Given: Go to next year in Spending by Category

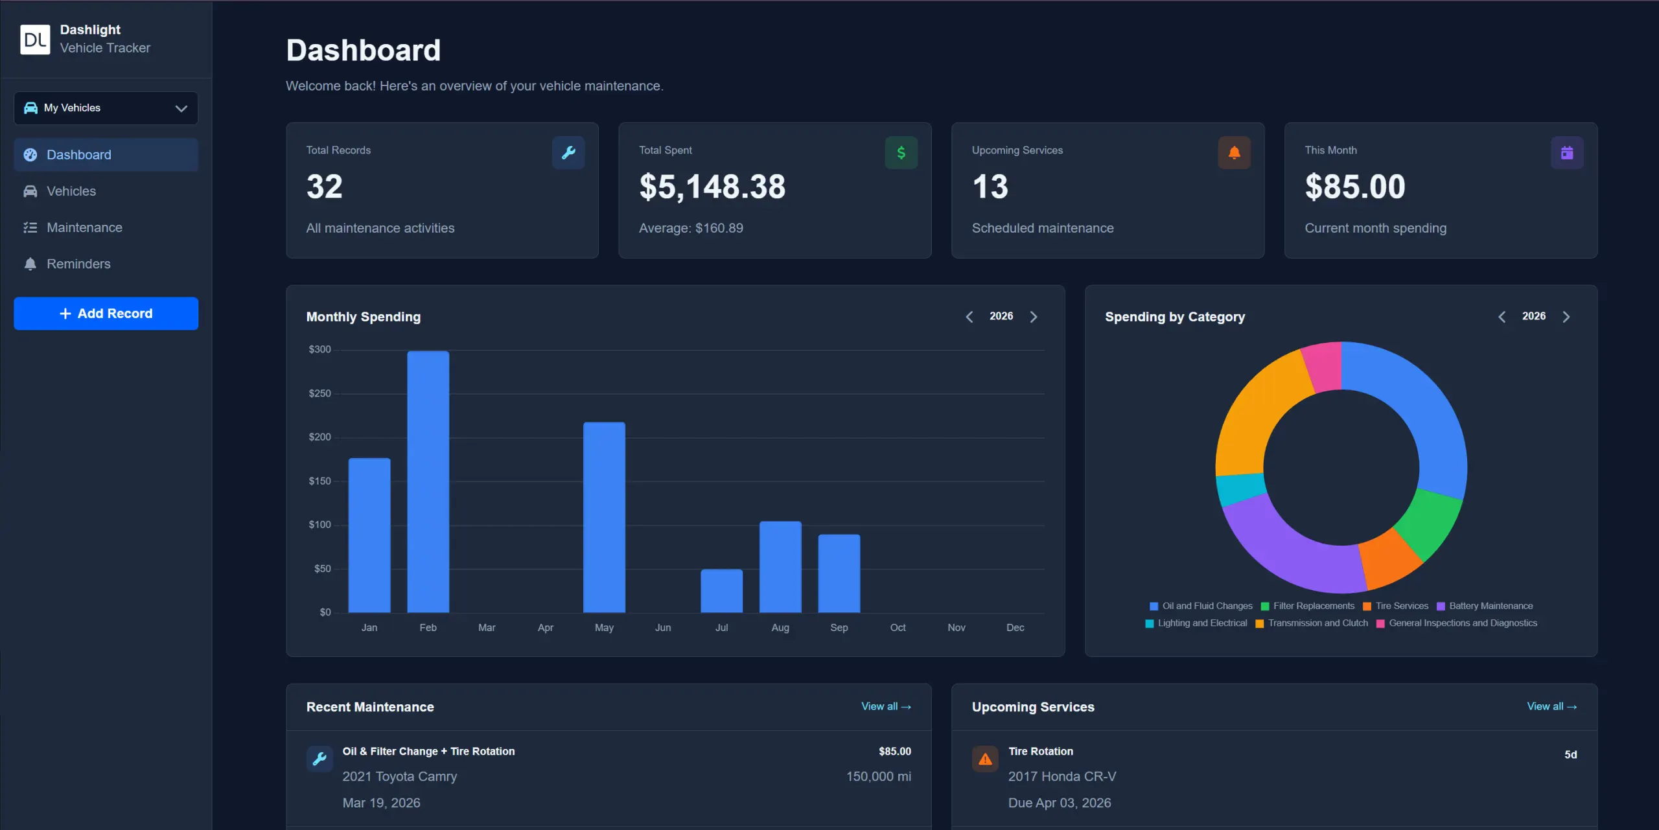Looking at the screenshot, I should coord(1566,317).
